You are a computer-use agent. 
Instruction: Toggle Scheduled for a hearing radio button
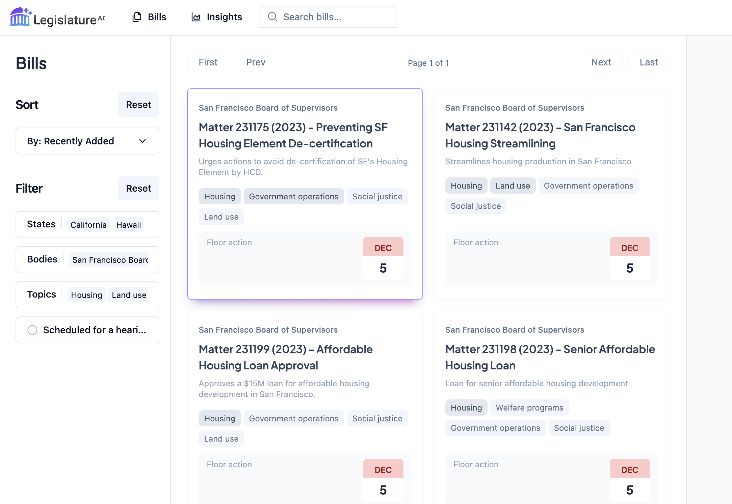coord(32,330)
